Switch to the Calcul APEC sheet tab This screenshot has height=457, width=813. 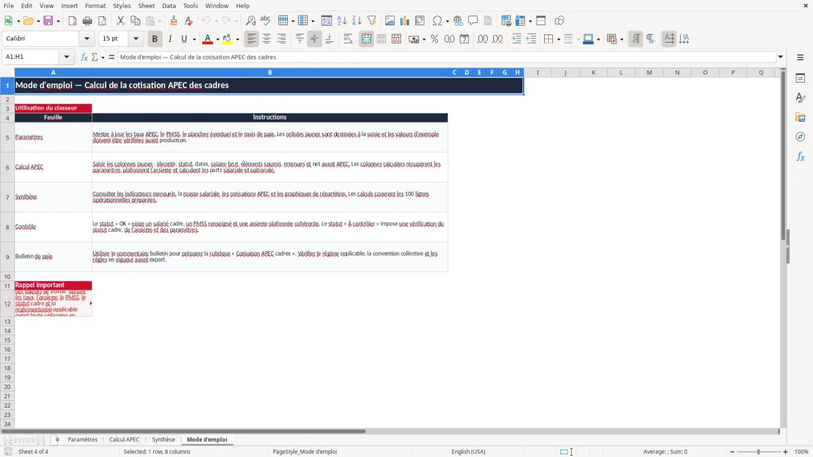[125, 440]
